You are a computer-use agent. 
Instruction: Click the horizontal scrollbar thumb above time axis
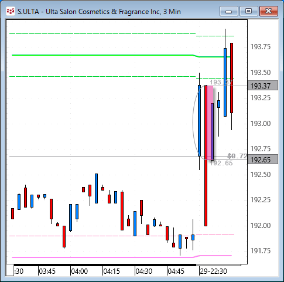[105, 265]
